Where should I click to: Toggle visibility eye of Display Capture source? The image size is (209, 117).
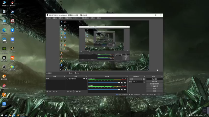(84, 79)
